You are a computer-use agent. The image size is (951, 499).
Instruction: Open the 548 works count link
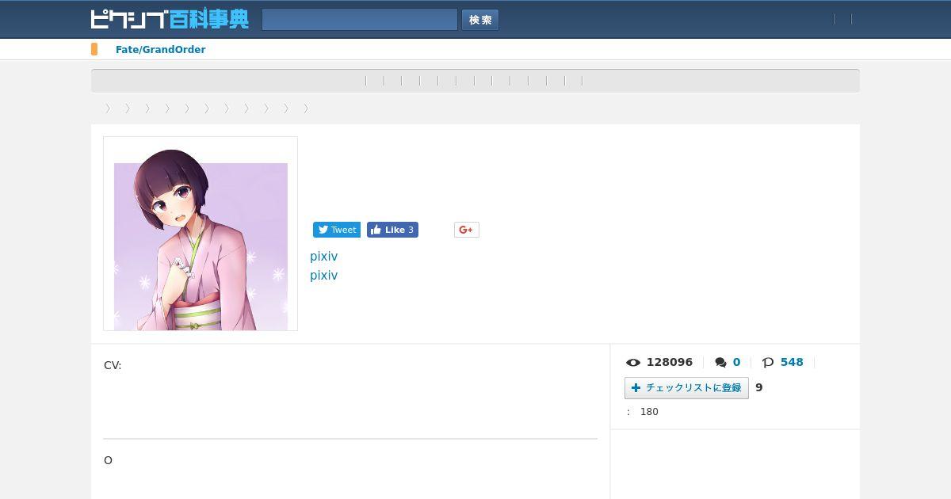(x=792, y=362)
